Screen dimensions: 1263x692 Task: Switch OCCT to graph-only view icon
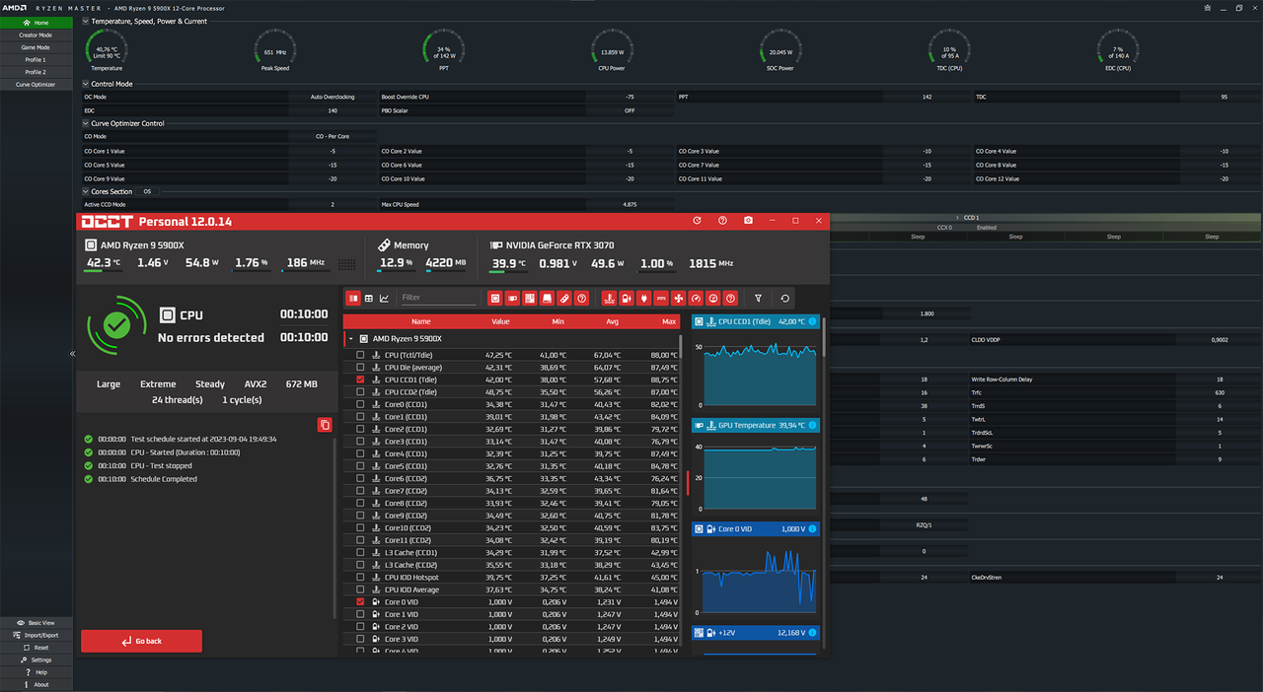point(384,298)
